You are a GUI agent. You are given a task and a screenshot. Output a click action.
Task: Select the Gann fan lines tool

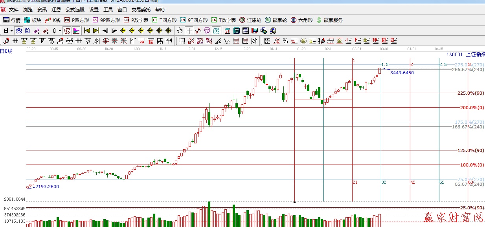coord(191,41)
